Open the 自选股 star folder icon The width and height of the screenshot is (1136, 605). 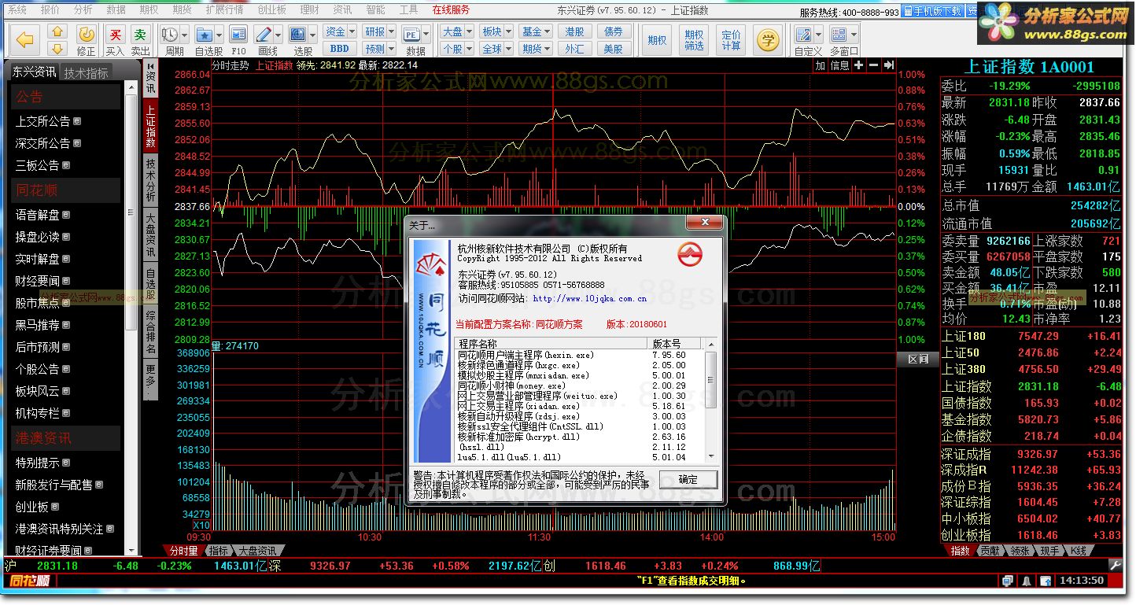(204, 35)
